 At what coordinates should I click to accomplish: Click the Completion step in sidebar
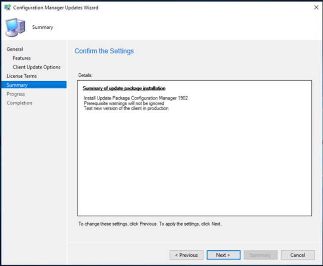(19, 103)
